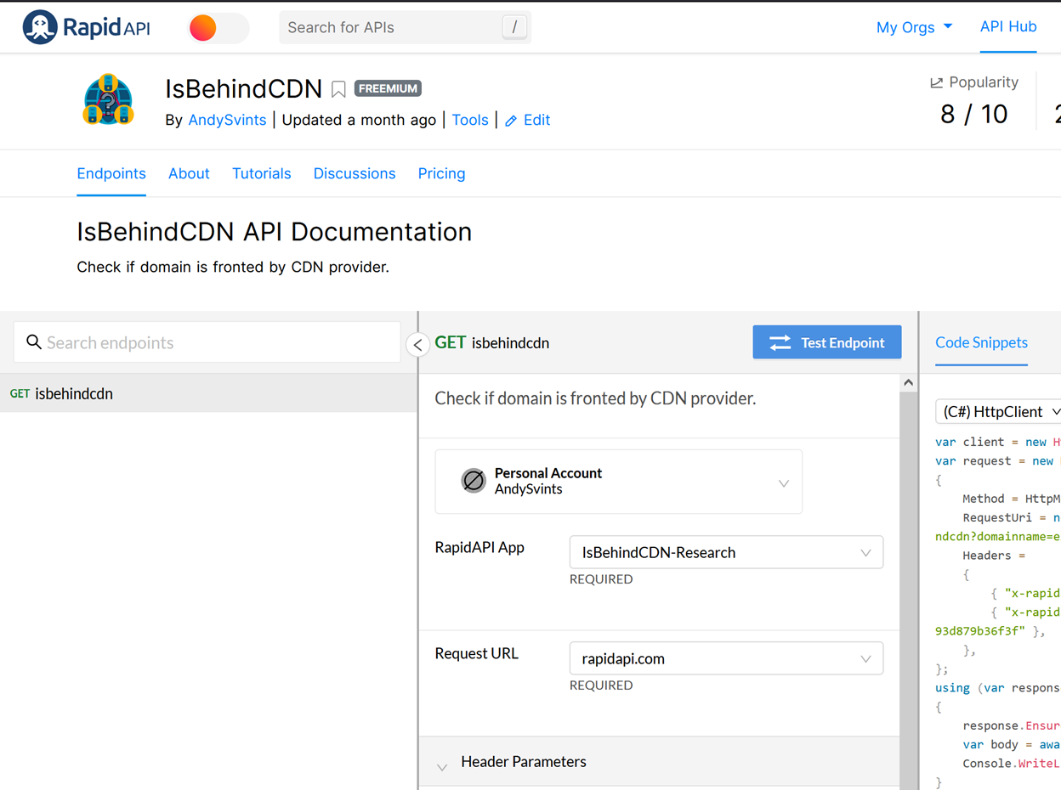1061x790 pixels.
Task: Open the RapidAPI home logo
Action: coord(87,27)
